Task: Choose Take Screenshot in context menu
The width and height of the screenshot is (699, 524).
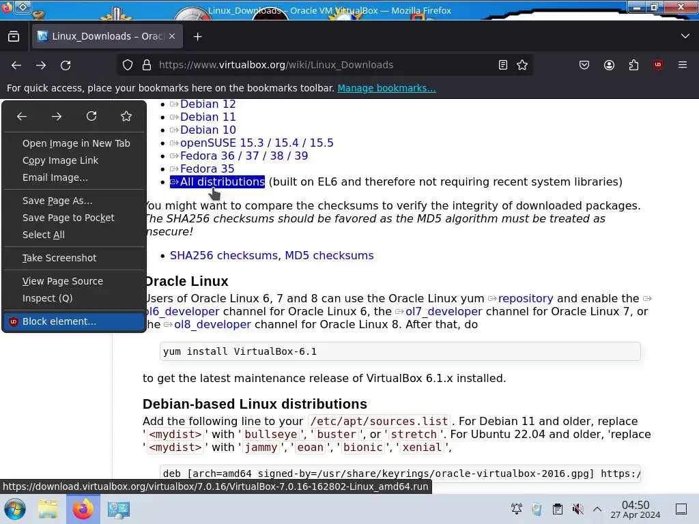Action: pyautogui.click(x=74, y=258)
